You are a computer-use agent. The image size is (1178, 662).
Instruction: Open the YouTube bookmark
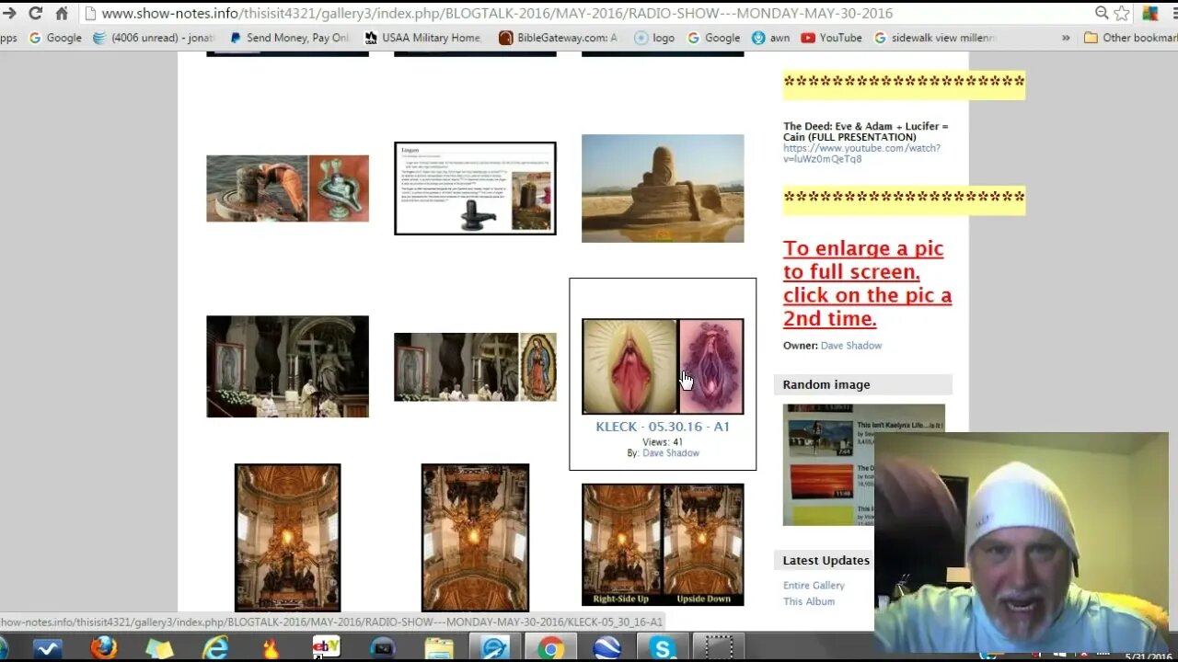(x=832, y=38)
